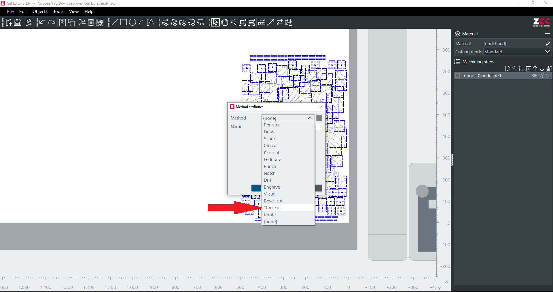The height and width of the screenshot is (292, 553).
Task: Collapse the Method dropdown list
Action: tap(310, 118)
